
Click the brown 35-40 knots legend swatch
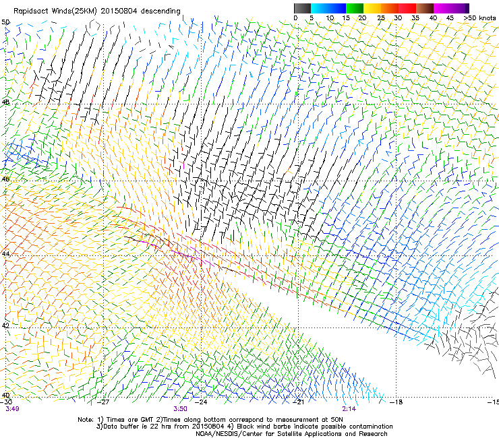pyautogui.click(x=425, y=8)
